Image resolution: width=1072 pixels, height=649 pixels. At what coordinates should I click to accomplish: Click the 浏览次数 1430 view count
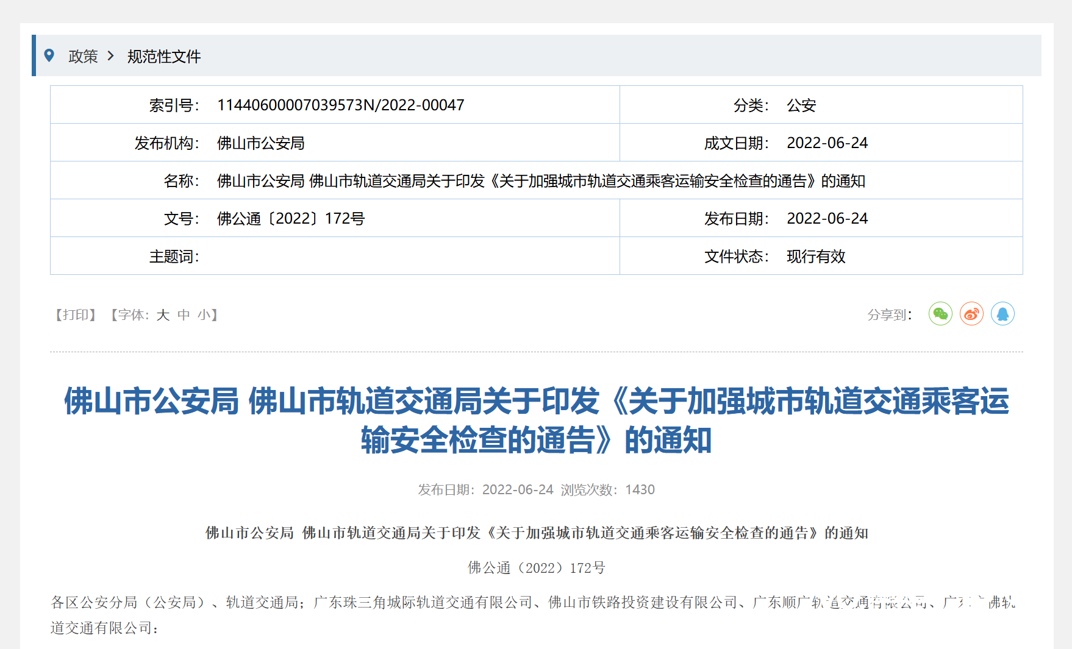tap(607, 490)
